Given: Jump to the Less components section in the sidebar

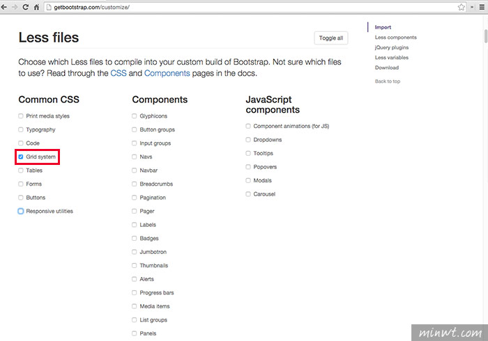Looking at the screenshot, I should (395, 38).
